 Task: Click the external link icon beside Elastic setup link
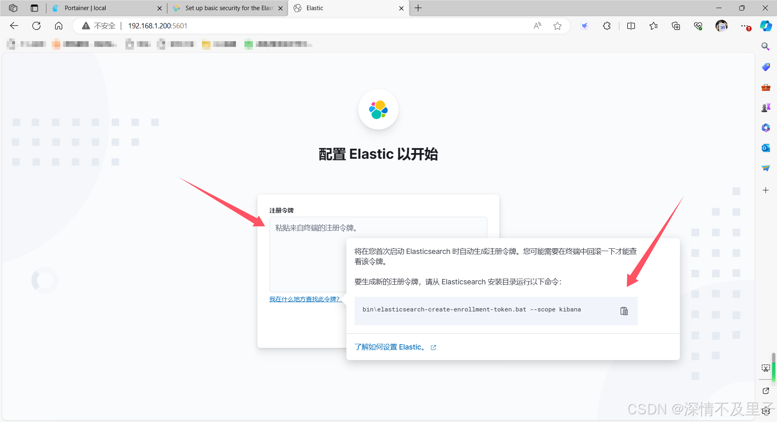point(433,347)
